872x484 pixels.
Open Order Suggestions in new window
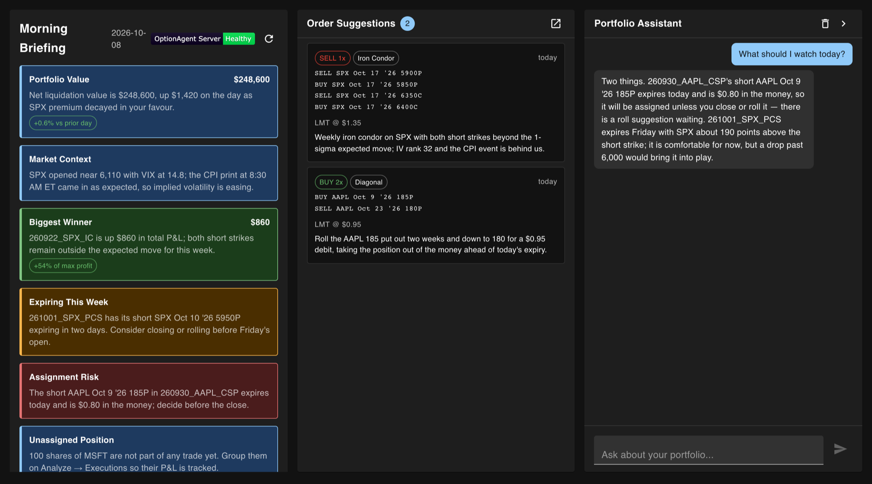tap(556, 24)
